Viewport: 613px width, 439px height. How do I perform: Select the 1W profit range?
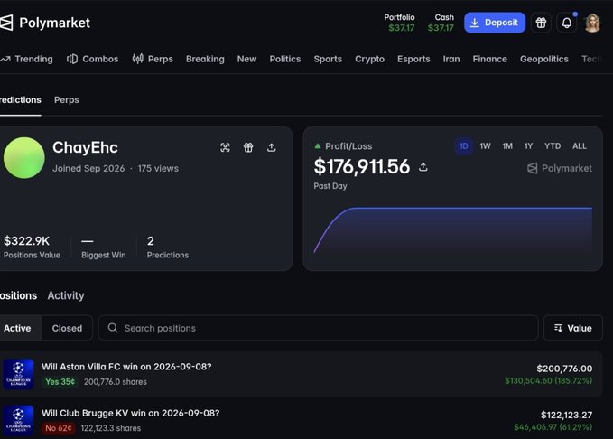tap(485, 146)
